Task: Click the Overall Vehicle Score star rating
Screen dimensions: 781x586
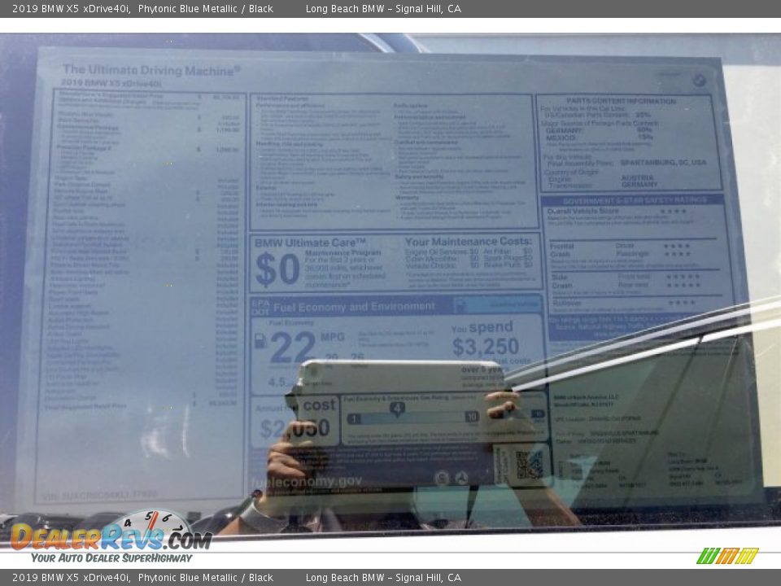Action: (x=673, y=212)
